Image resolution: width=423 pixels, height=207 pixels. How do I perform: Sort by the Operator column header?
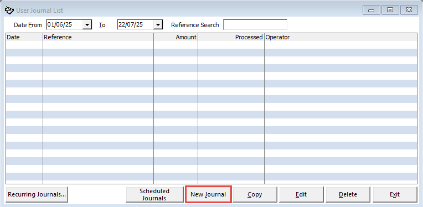click(341, 37)
